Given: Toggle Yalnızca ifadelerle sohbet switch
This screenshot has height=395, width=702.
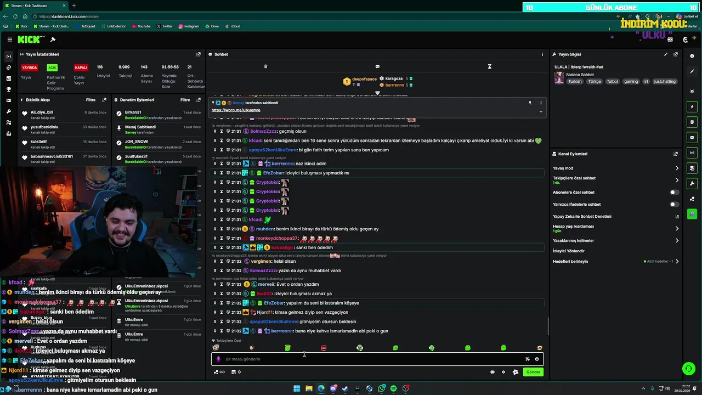Looking at the screenshot, I should coord(675,205).
